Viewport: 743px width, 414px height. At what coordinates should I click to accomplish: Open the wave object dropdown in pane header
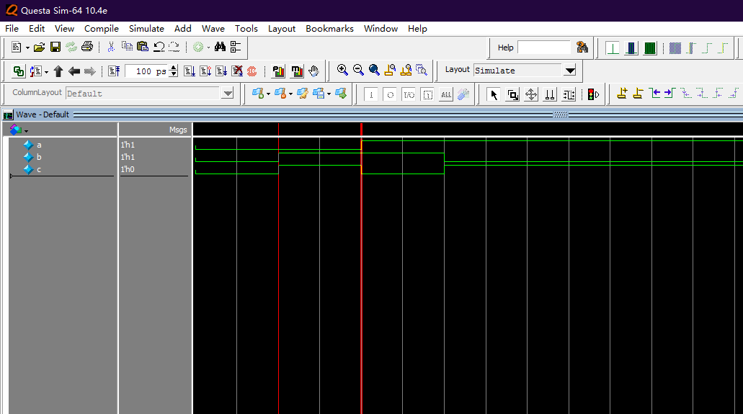click(26, 131)
